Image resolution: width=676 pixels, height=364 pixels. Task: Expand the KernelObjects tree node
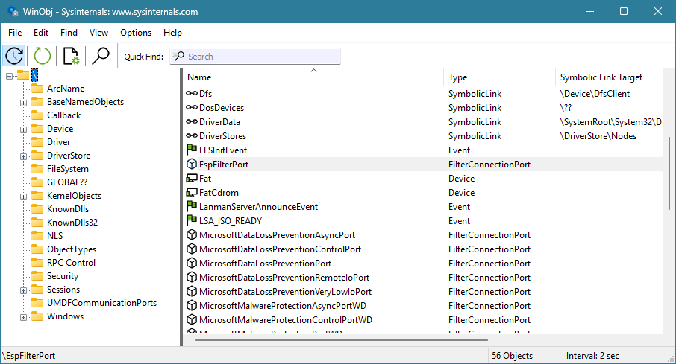(x=23, y=197)
